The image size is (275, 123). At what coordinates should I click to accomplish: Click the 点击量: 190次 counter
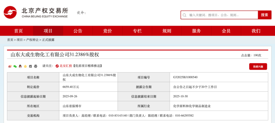tap(251, 55)
